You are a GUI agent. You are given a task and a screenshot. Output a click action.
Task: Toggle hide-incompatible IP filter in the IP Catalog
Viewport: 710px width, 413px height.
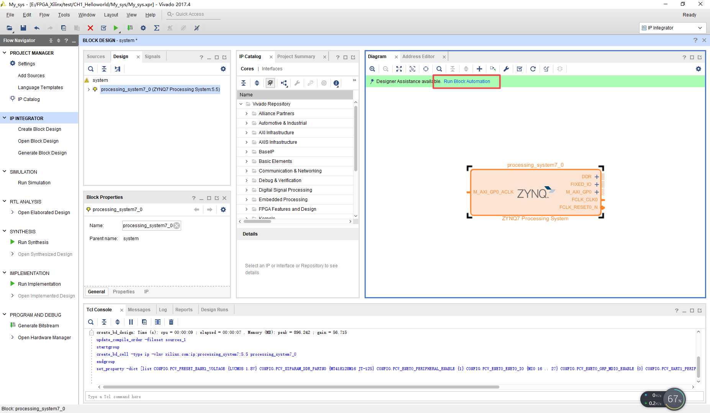(270, 83)
